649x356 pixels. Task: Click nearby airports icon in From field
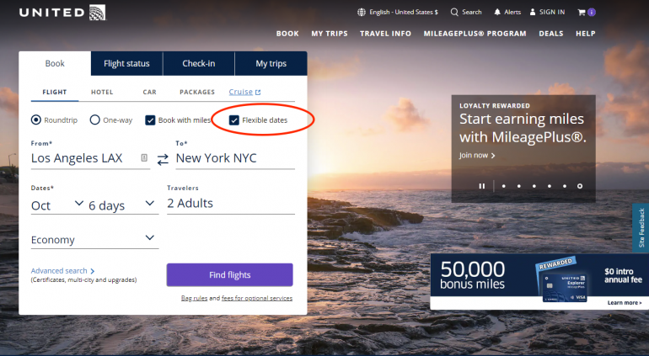(x=144, y=157)
